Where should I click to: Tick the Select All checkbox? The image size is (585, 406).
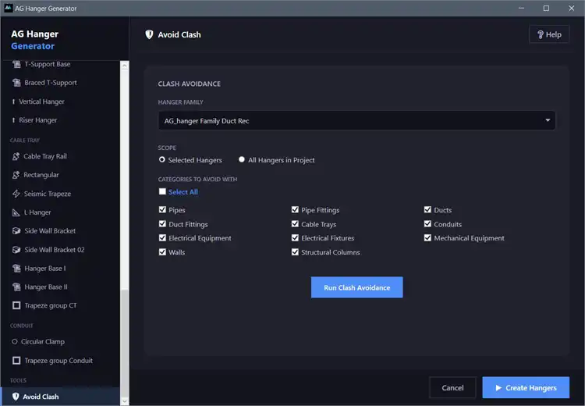(x=162, y=191)
